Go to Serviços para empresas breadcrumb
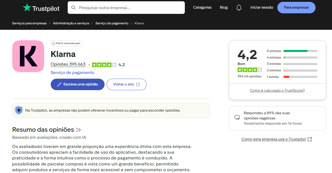This screenshot has height=173, width=332. (x=29, y=23)
